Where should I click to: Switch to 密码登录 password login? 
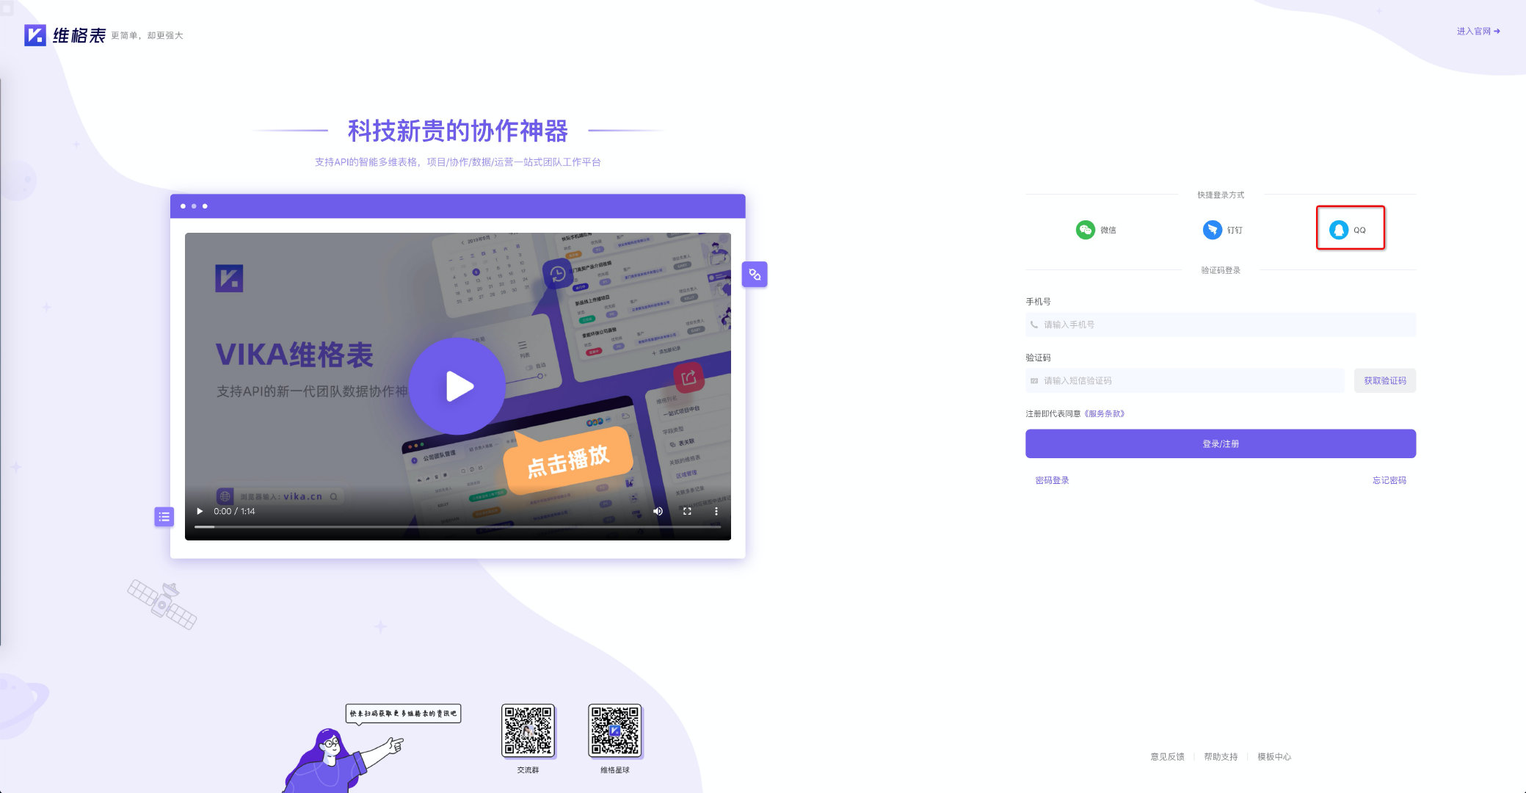[x=1052, y=480]
